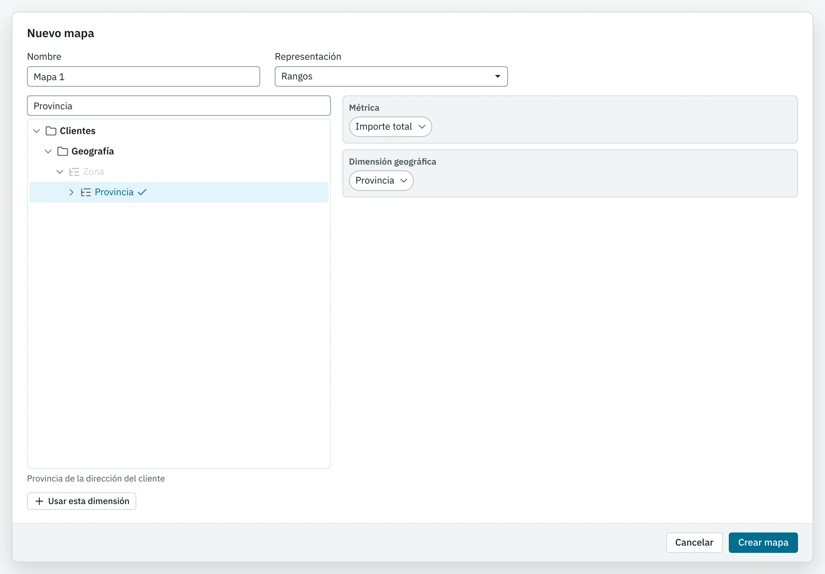Image resolution: width=825 pixels, height=574 pixels.
Task: Focus the Provincia search field
Action: [x=179, y=106]
